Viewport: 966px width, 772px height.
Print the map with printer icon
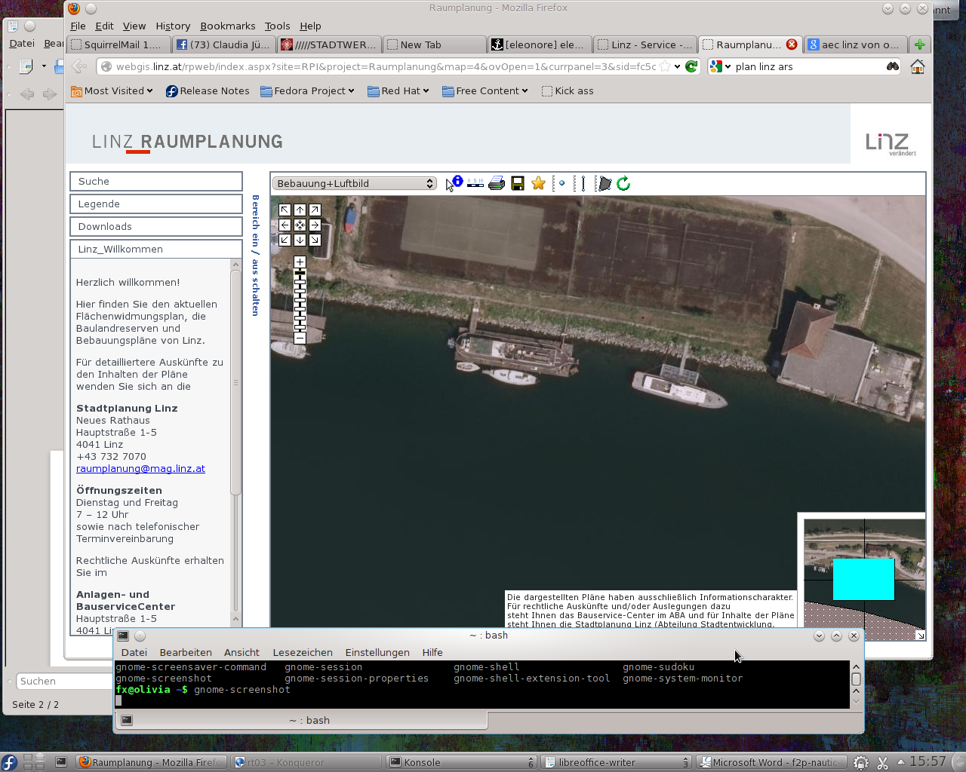click(497, 183)
